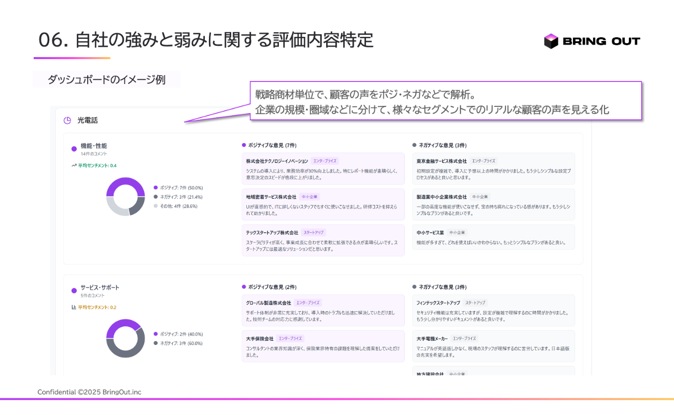Click the bar chart icon beside 平均センチメント: 0.2
This screenshot has height=415, width=674.
click(74, 307)
